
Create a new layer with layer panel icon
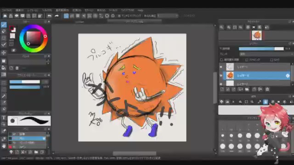pyautogui.click(x=222, y=89)
